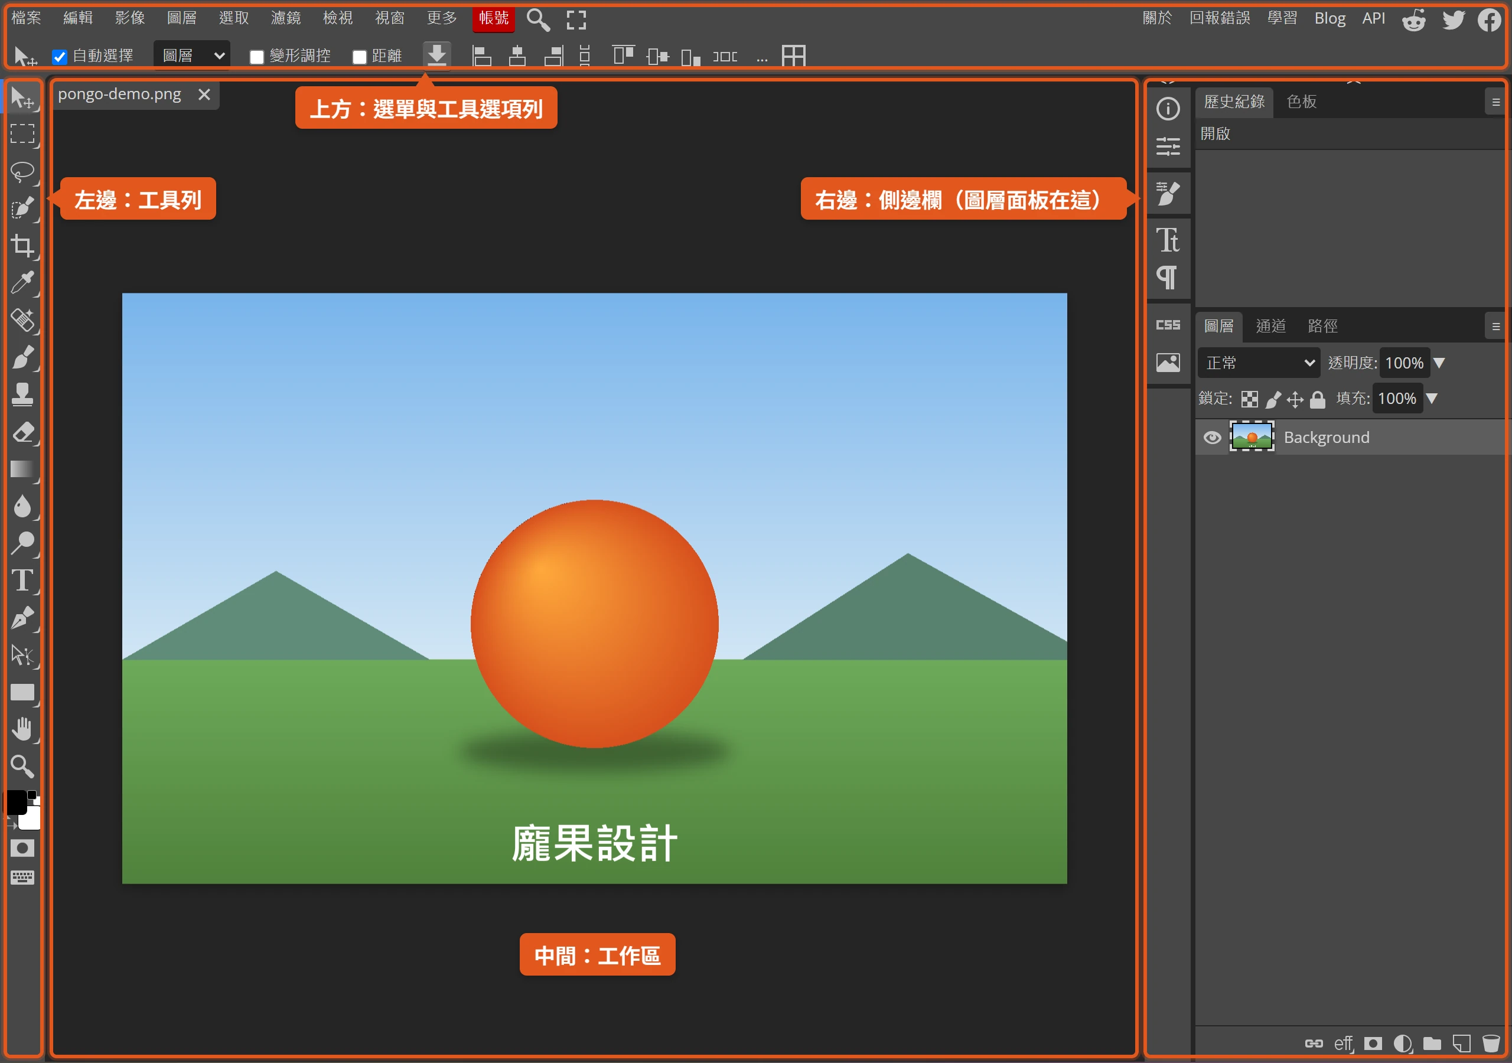Open the Info panel icon in sidebar
Viewport: 1512px width, 1063px height.
click(1168, 109)
